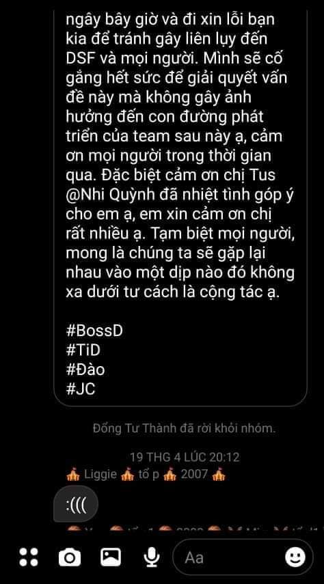Open the four-dot more actions menu

coord(29,557)
